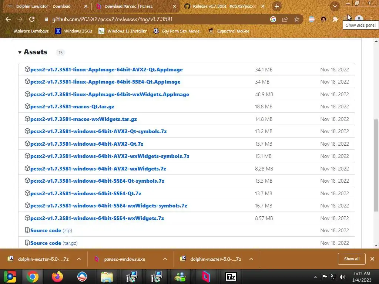379x284 pixels.
Task: Close the Dolphin Emulator tab
Action: click(86, 7)
